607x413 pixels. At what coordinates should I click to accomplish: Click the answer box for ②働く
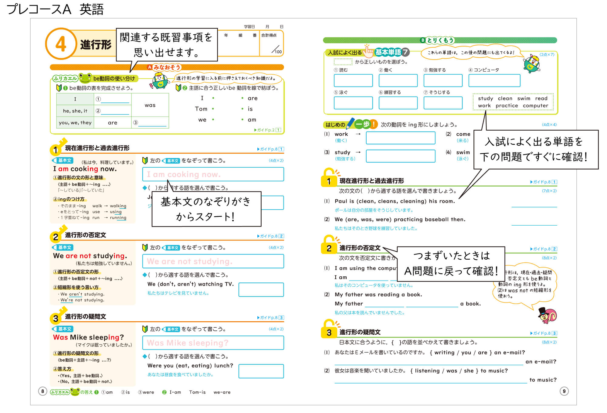click(x=398, y=80)
